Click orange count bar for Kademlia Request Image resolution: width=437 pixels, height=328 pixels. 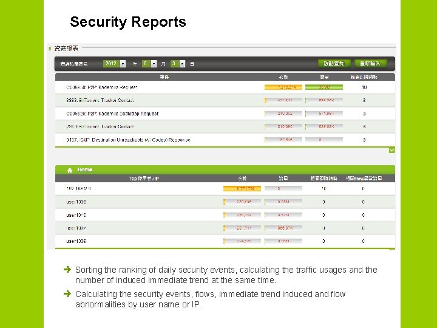coord(283,87)
